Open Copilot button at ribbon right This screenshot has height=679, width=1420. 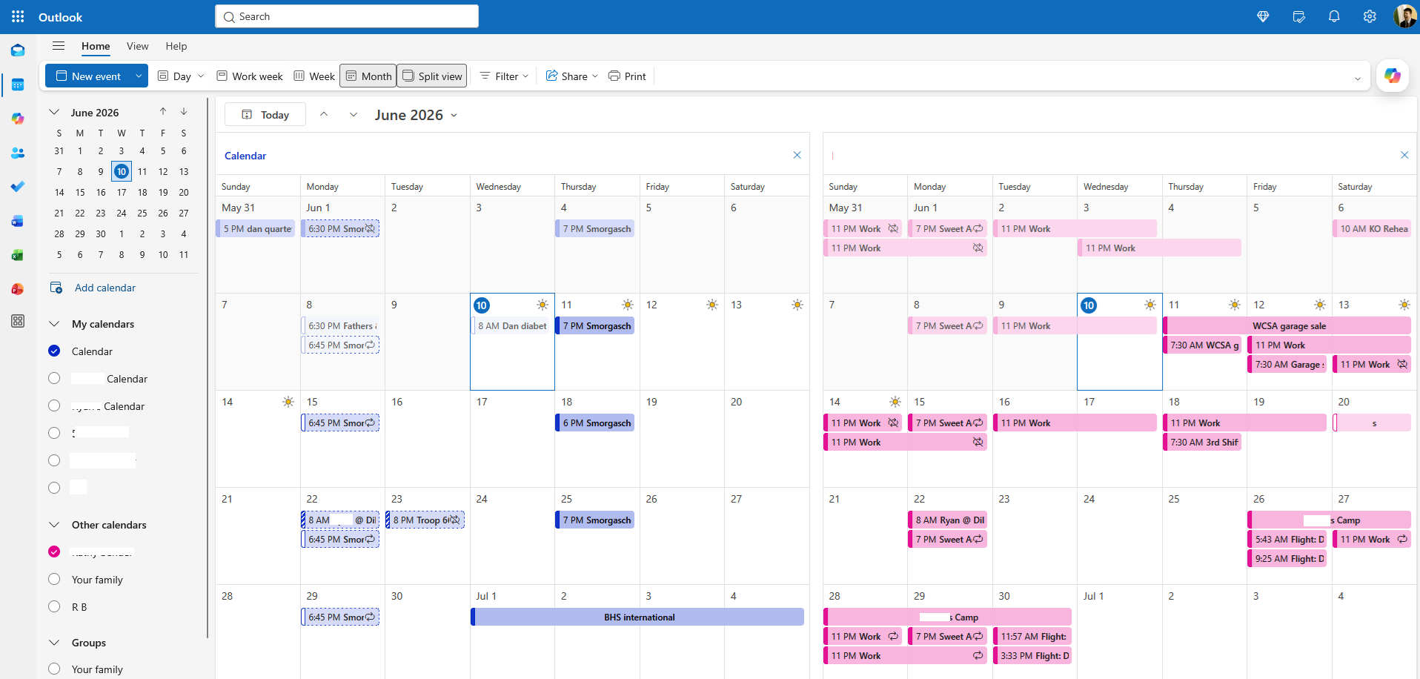pyautogui.click(x=1393, y=76)
